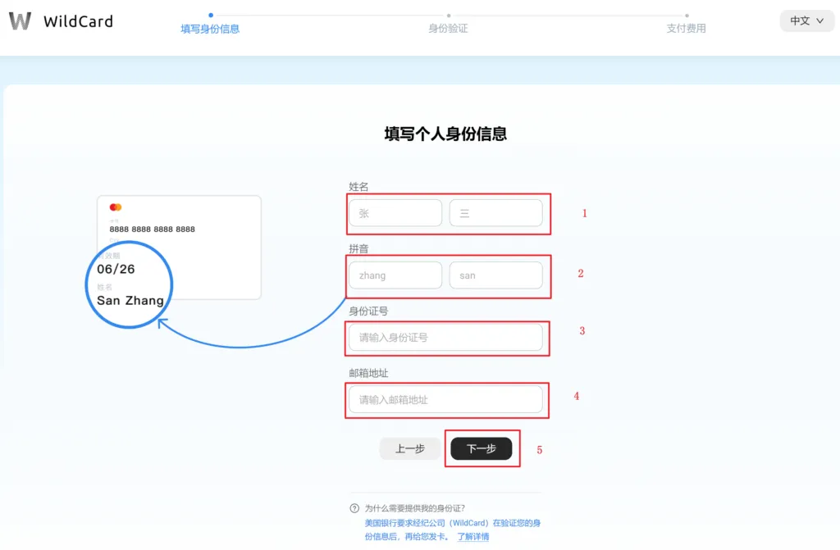Screen dimensions: 840x550
Task: Click the San Zhang name on the card preview
Action: coord(130,301)
